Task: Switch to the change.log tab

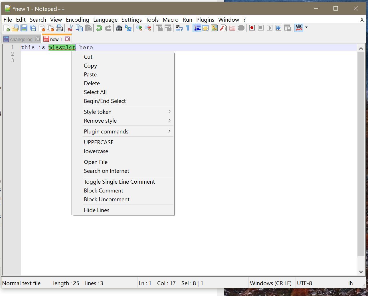Action: [21, 39]
